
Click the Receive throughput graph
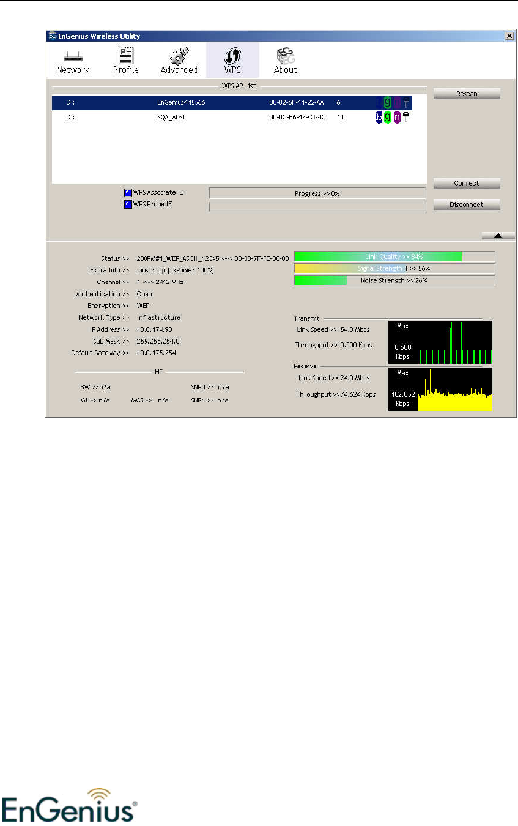point(440,389)
